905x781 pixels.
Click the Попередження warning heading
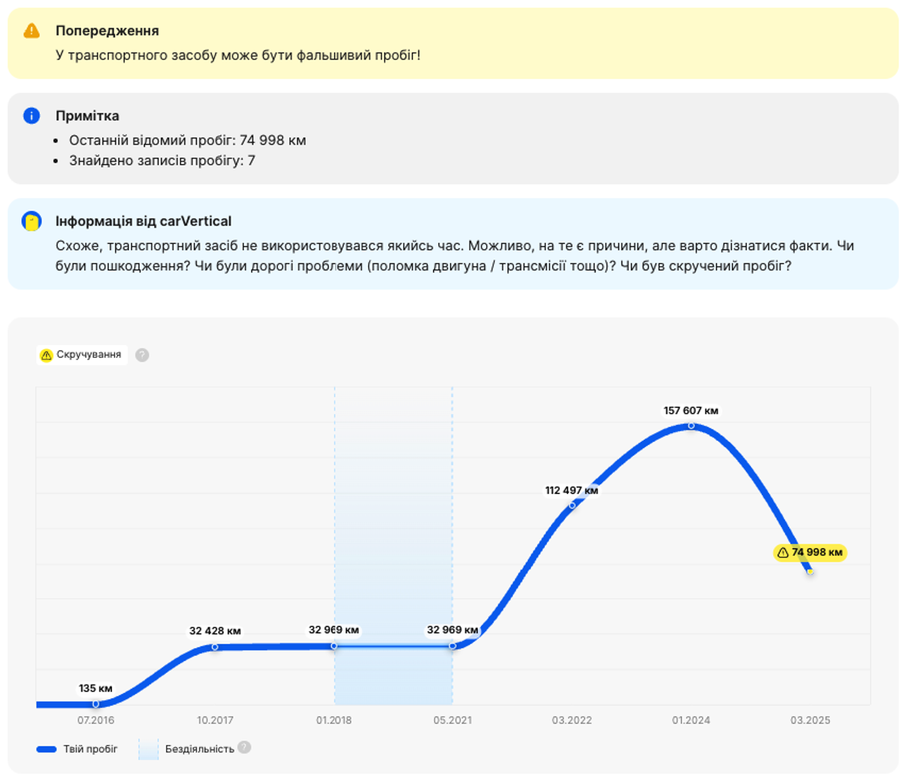[x=107, y=31]
